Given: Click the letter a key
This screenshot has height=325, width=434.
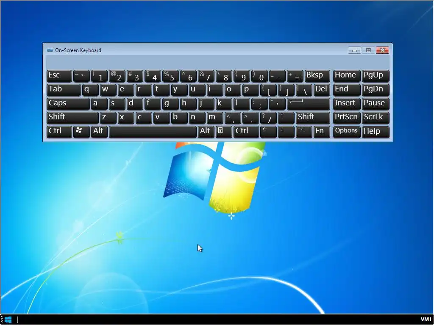Looking at the screenshot, I should 99,104.
